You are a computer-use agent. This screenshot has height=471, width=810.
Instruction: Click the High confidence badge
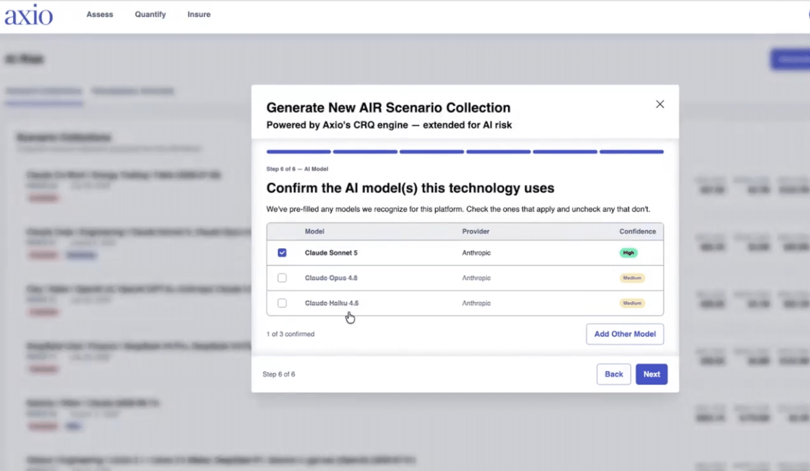(628, 252)
